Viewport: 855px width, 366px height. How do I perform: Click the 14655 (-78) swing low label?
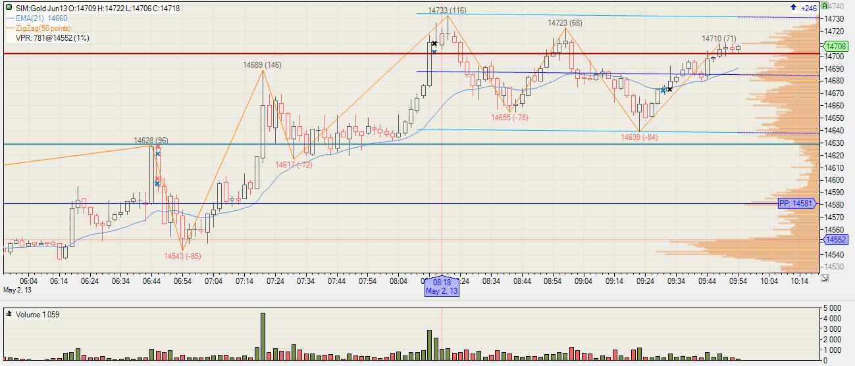click(x=509, y=117)
